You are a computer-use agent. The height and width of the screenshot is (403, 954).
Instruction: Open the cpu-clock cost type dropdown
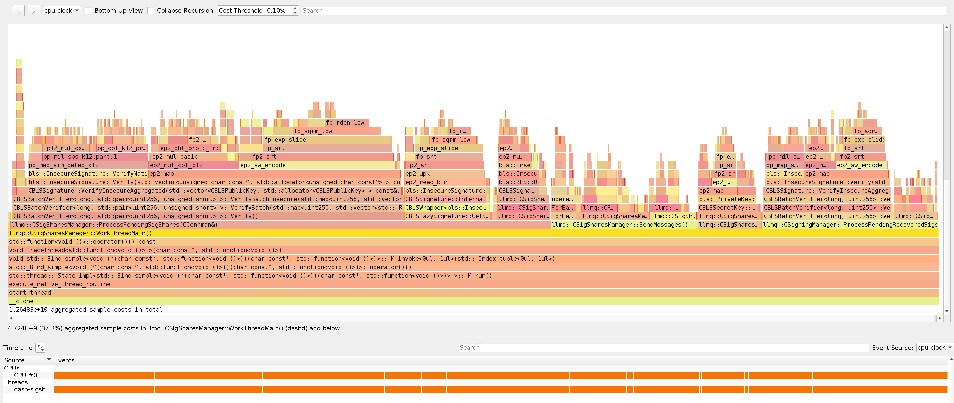[x=62, y=11]
